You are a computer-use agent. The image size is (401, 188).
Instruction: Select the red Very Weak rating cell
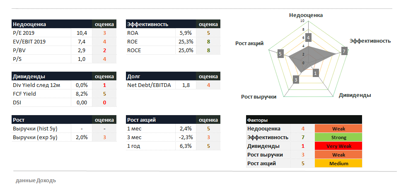click(338, 146)
